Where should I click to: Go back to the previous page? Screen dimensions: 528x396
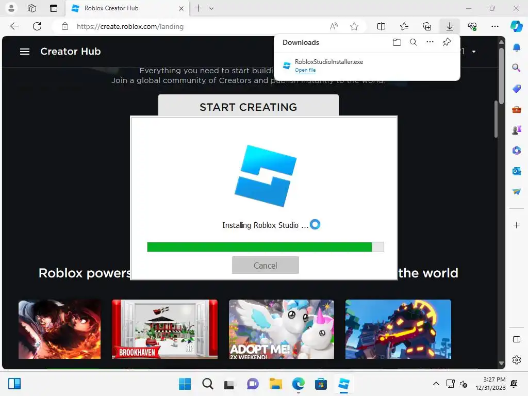pos(14,26)
